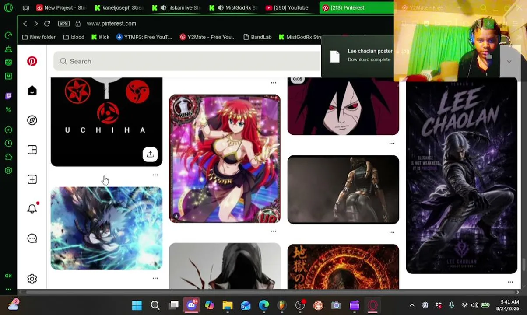Mute the MistGodRx tab audio icon
This screenshot has height=315, width=527.
pos(221,7)
